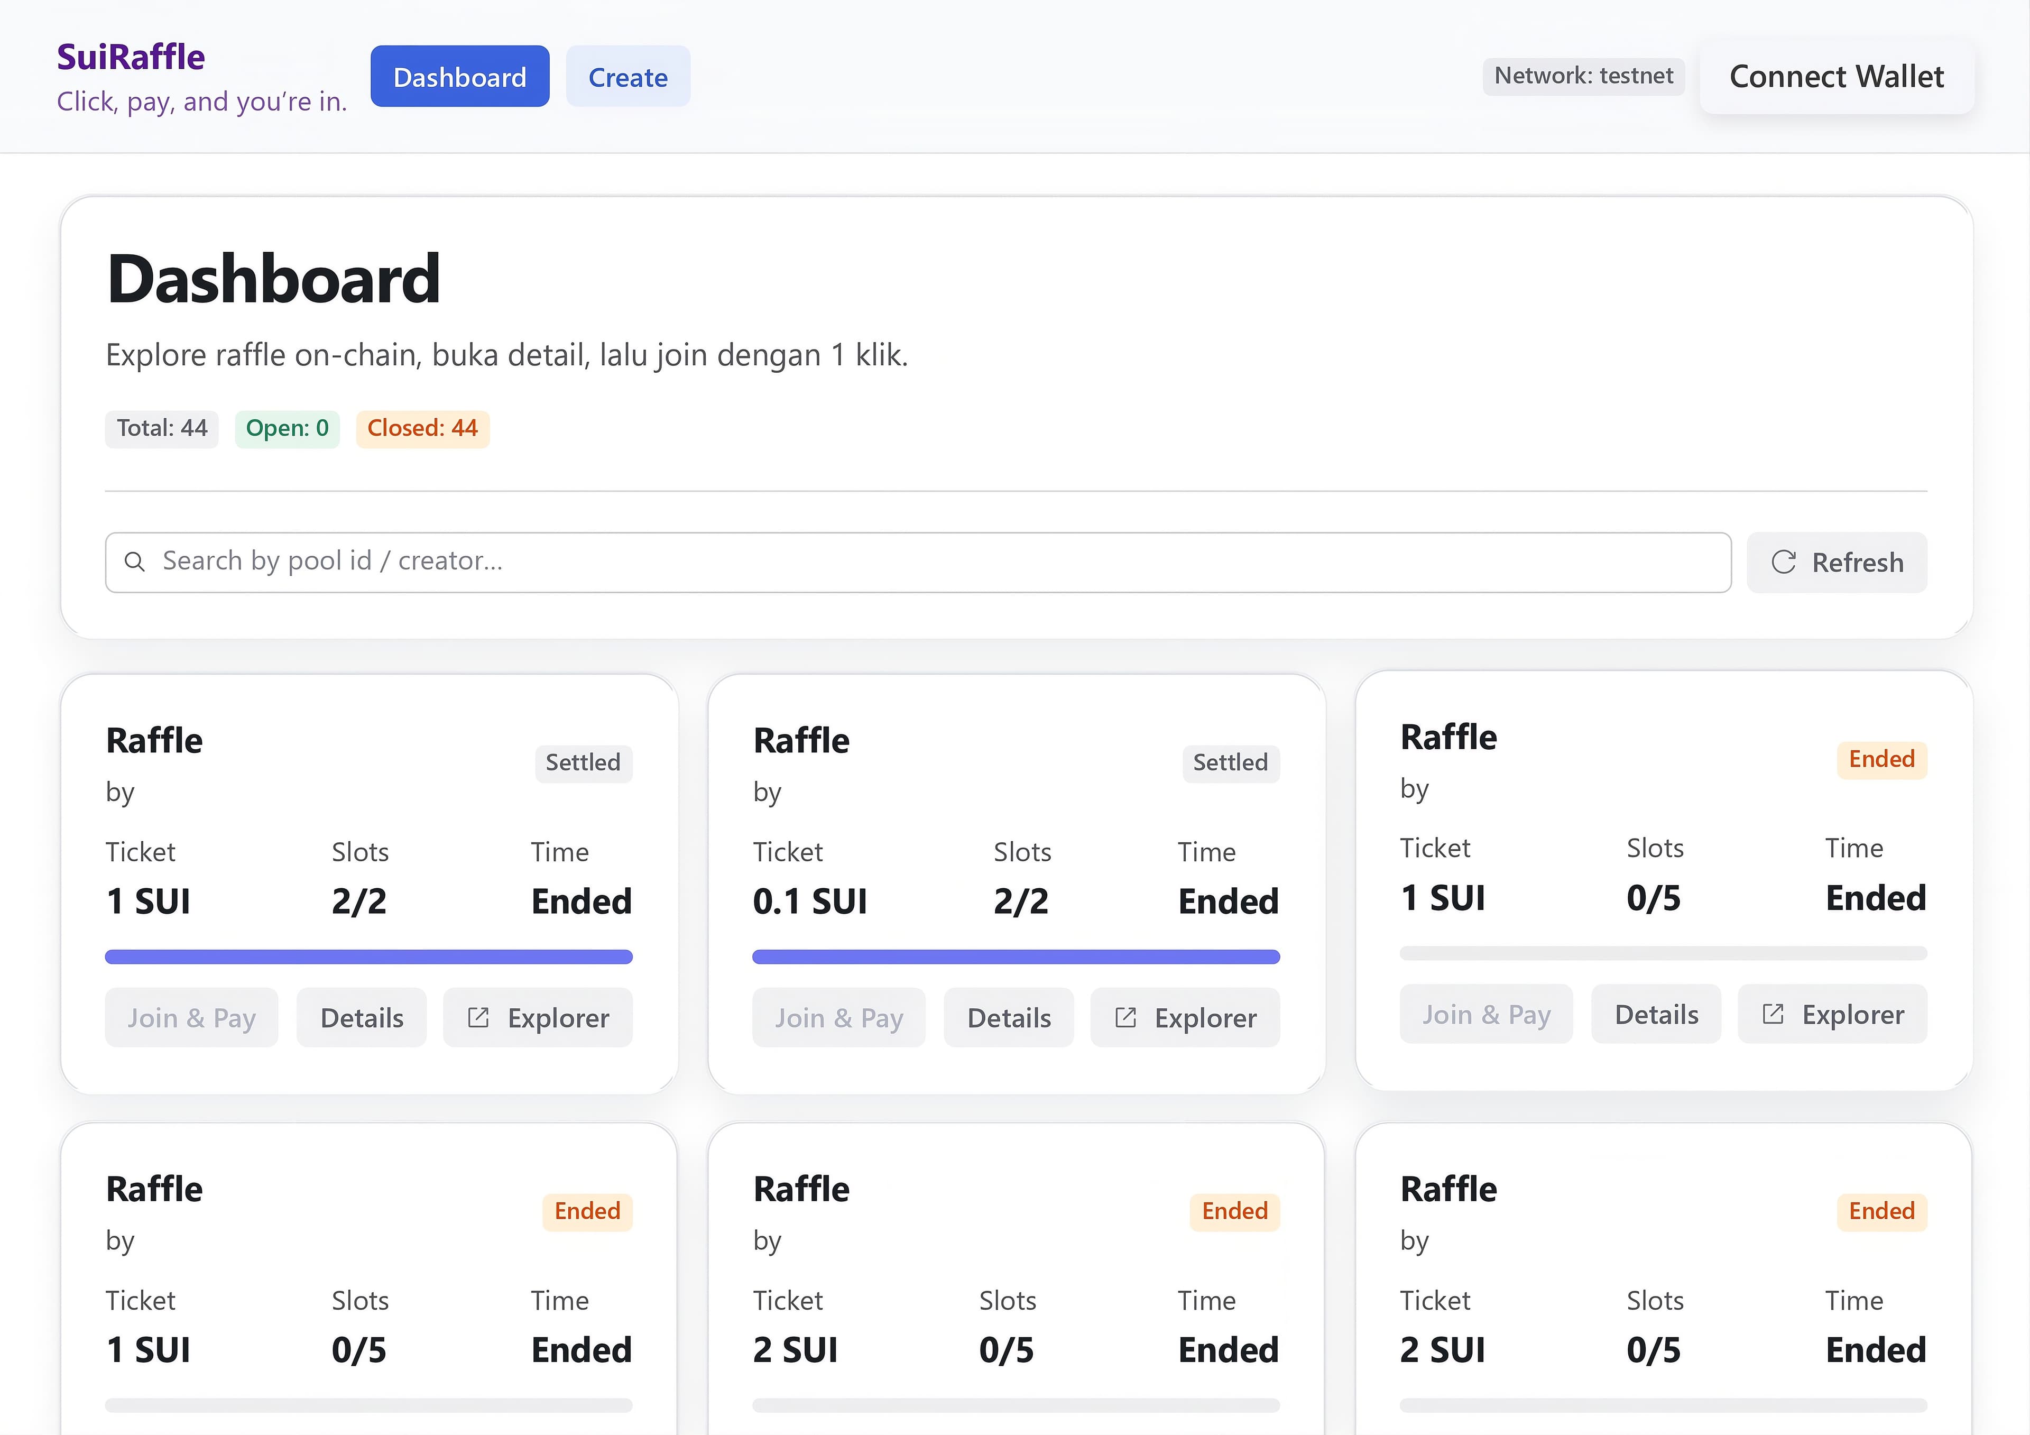2030x1435 pixels.
Task: Click the Network: testnet badge
Action: [x=1583, y=76]
